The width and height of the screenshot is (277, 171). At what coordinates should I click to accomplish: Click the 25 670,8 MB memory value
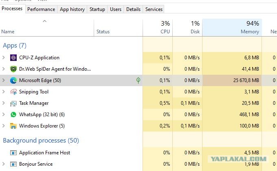pos(246,80)
